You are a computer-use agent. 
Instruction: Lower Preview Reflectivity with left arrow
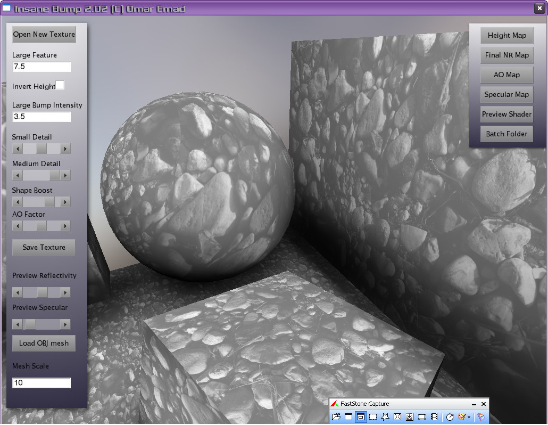click(18, 292)
